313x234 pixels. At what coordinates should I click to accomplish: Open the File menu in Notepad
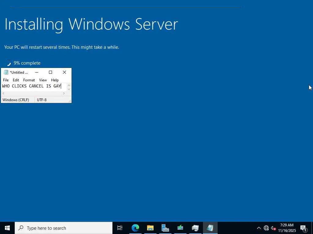(6, 80)
